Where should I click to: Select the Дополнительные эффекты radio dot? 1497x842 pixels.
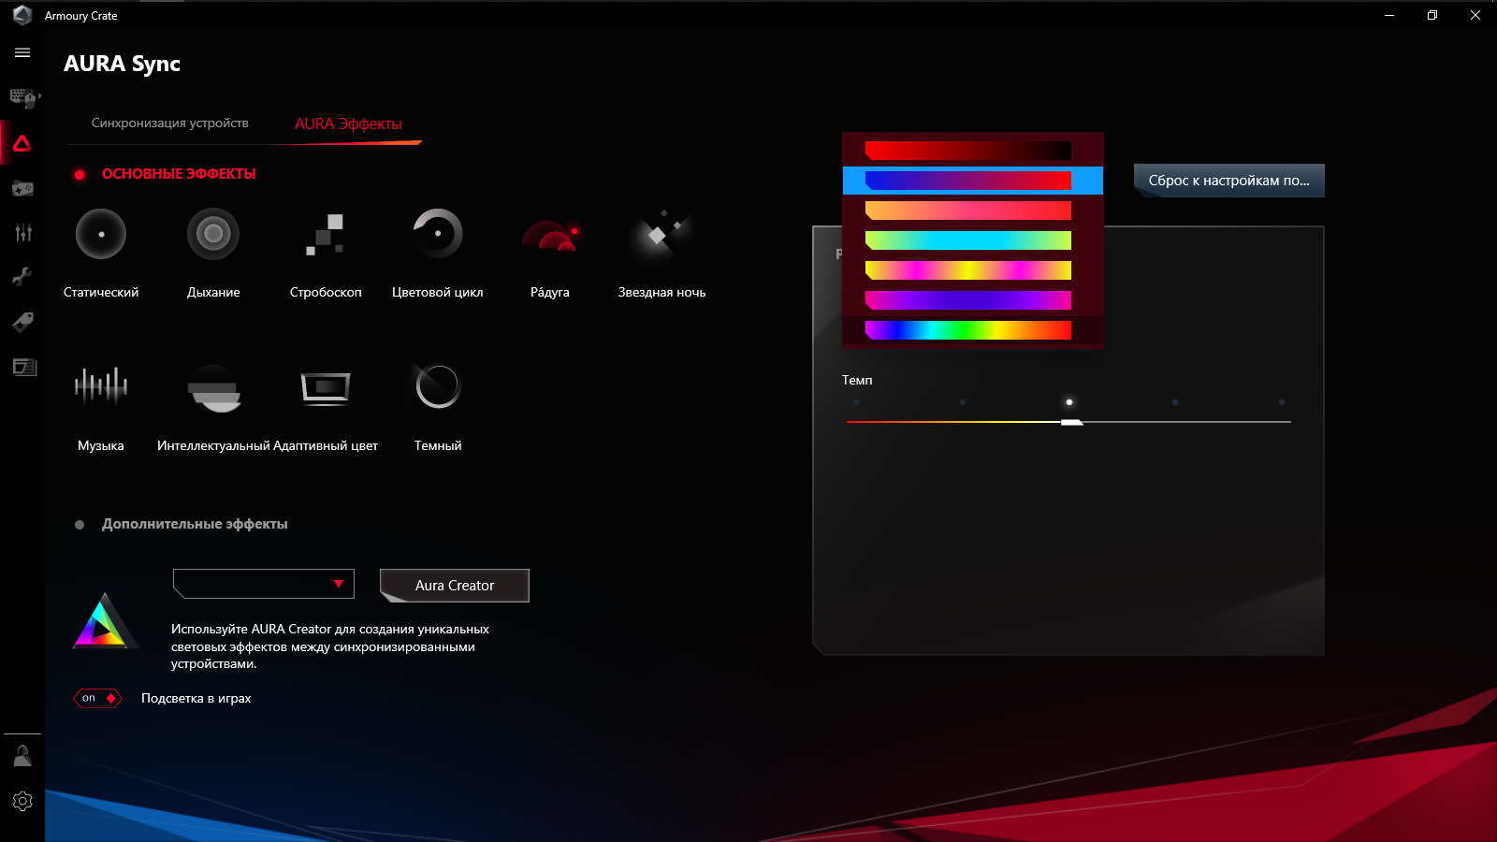click(80, 525)
